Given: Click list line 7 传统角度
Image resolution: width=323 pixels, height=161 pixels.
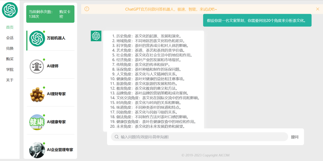Looking at the screenshot, I should (x=141, y=65).
